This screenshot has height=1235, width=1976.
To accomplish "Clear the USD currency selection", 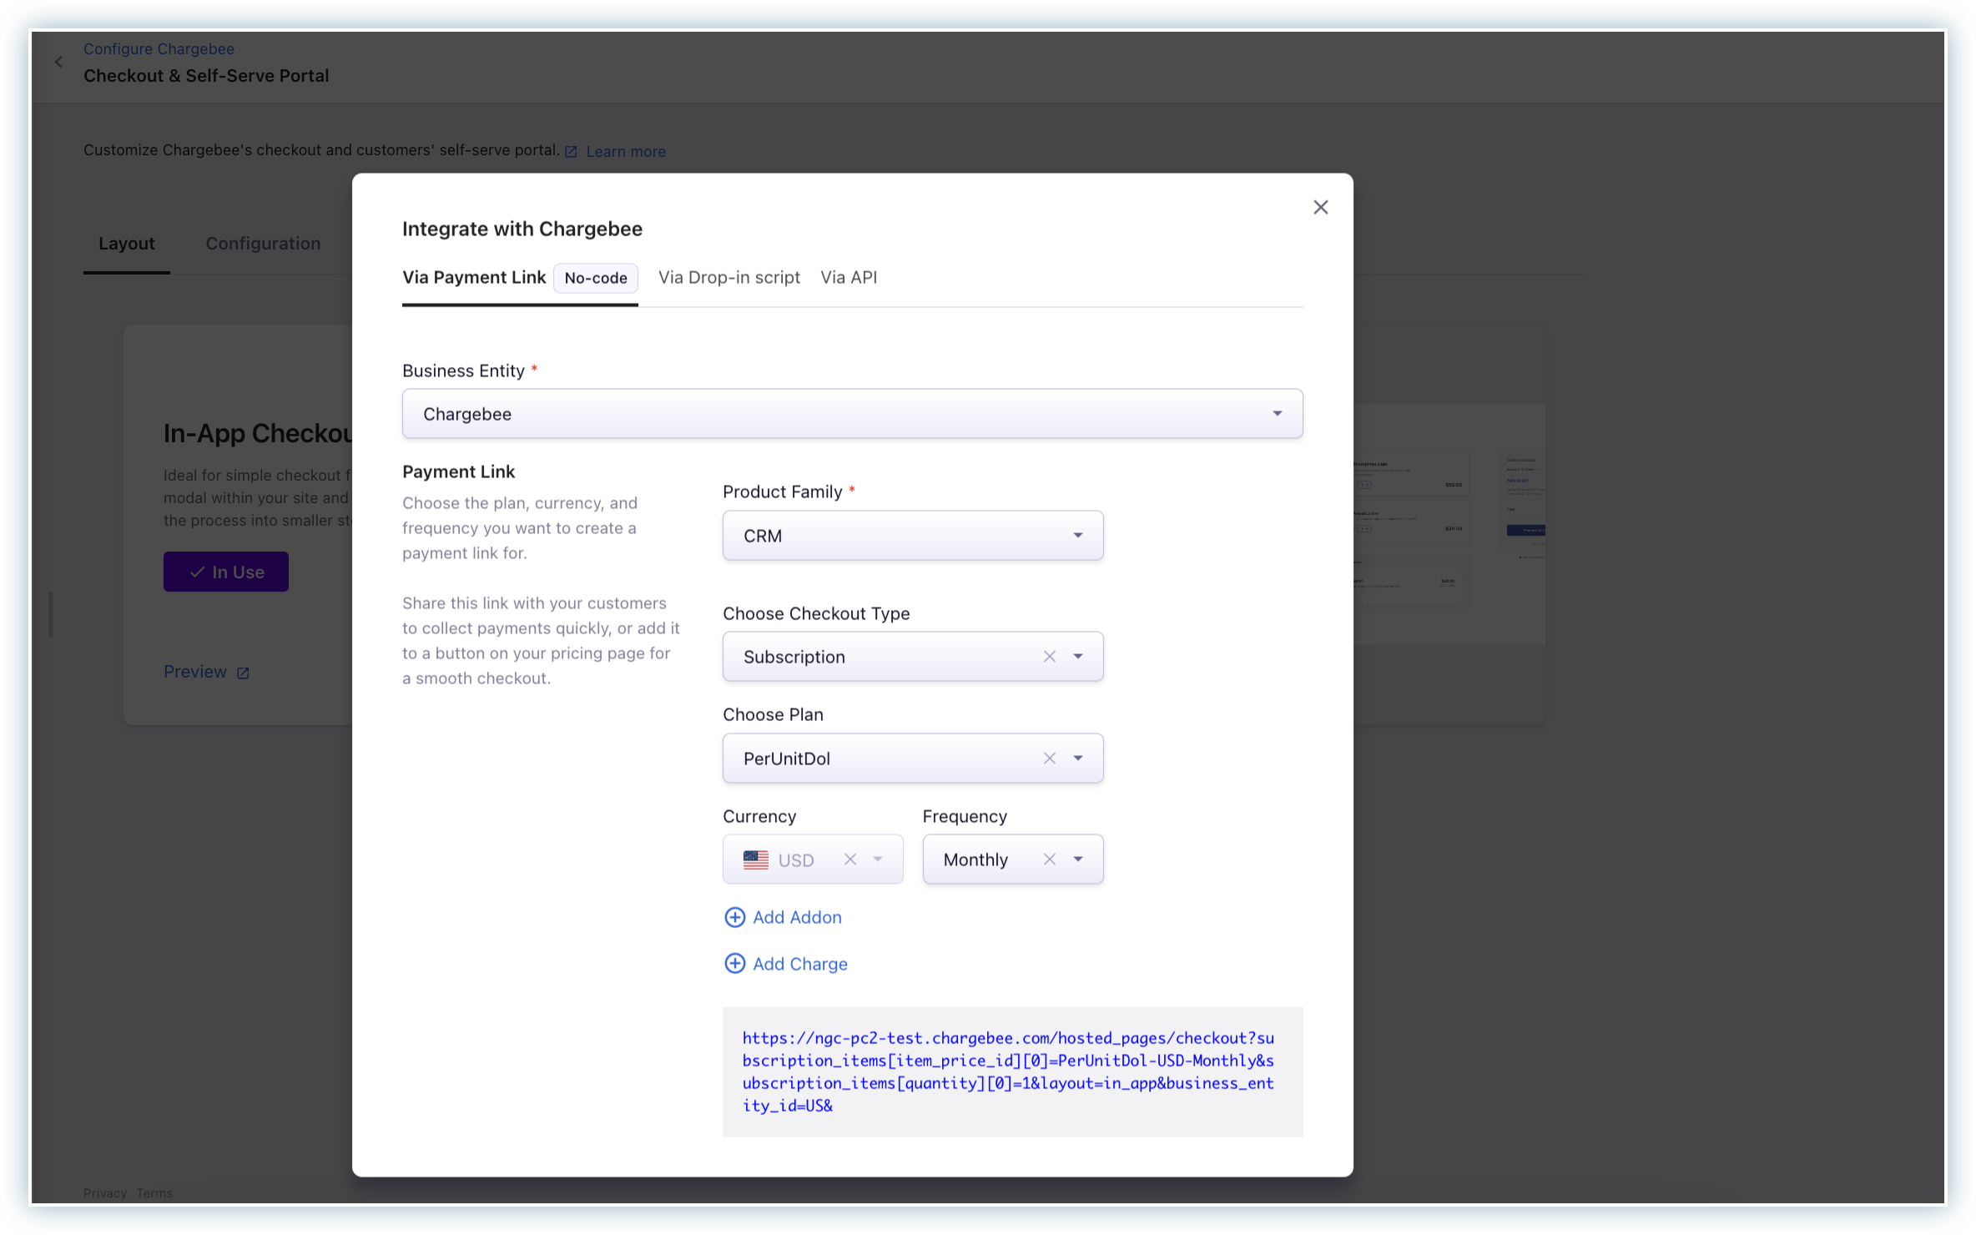I will click(849, 859).
